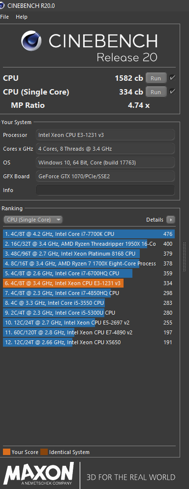Select ranking row Intel Core i7-6700HQ

[x=89, y=273]
